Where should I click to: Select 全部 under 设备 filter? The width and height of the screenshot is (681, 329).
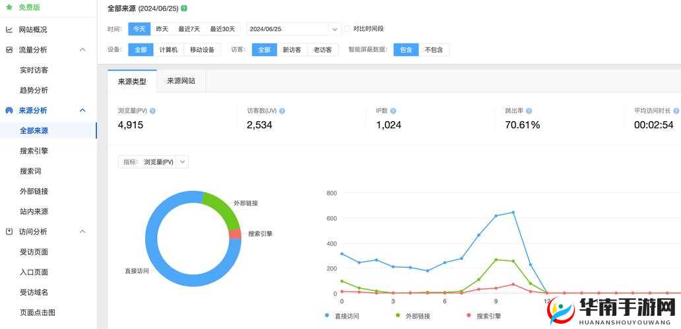141,50
